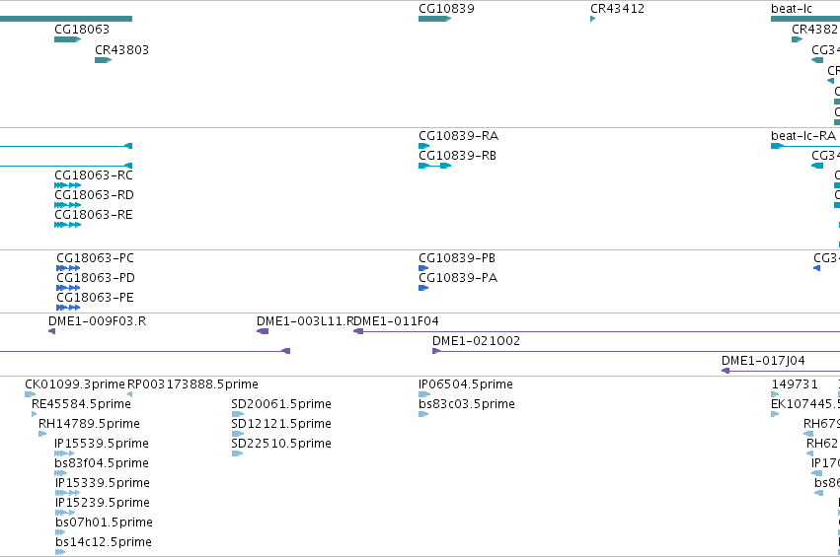Click the DME1-017J04 clone label

(763, 361)
